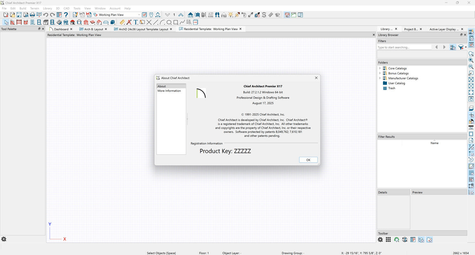The height and width of the screenshot is (255, 475).
Task: Undo the last action
Action: (46, 15)
